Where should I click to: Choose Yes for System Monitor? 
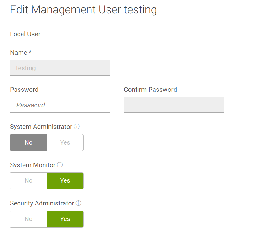coord(65,181)
